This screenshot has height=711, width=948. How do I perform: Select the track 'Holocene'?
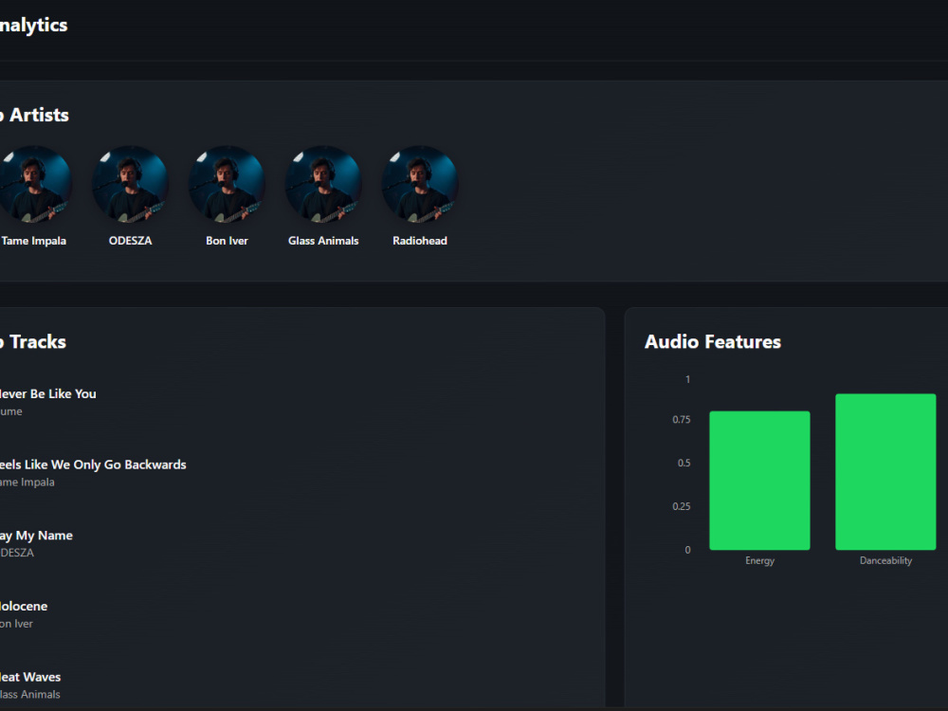(24, 607)
